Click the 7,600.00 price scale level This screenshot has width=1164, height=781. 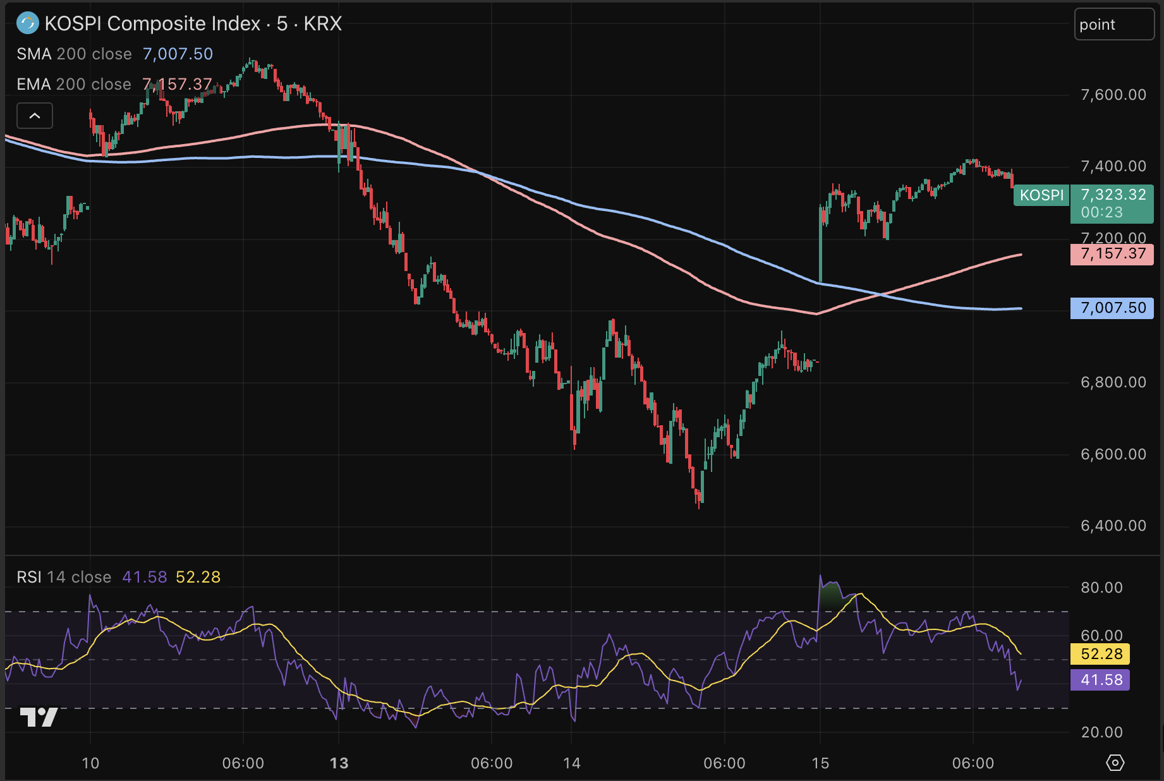point(1113,95)
